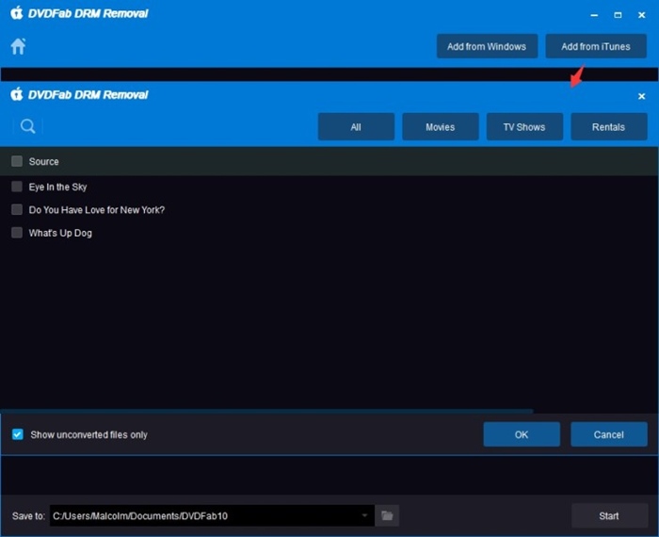The height and width of the screenshot is (537, 659).
Task: Uncheck Show unconverted files only
Action: (18, 434)
